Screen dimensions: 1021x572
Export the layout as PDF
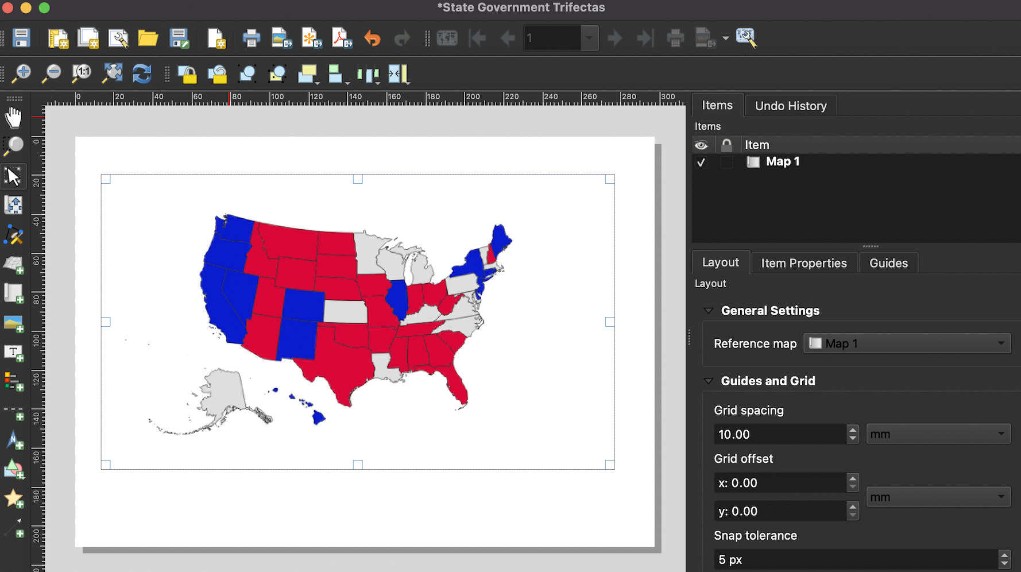tap(342, 38)
